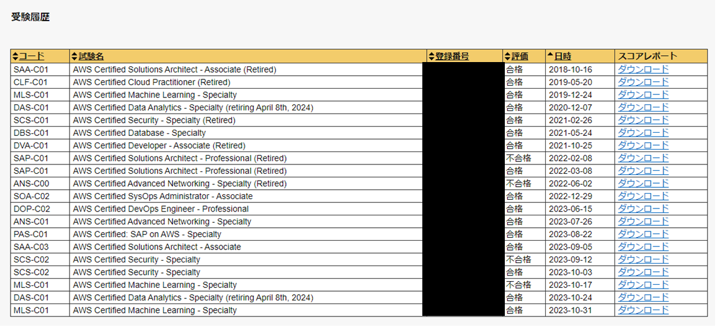Sort table by コード column header
Viewport: 720px width, 332px height.
32,56
